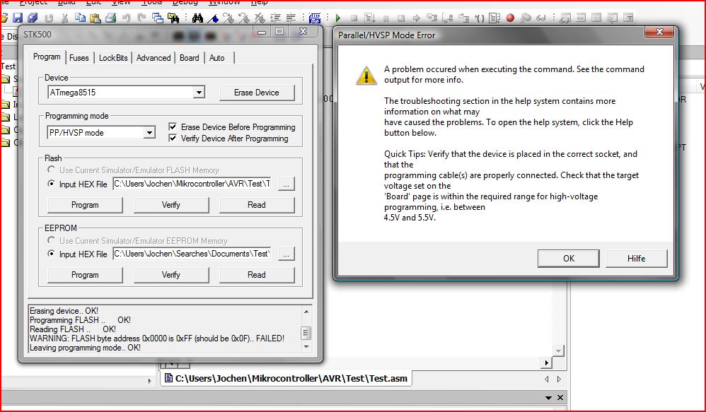Click the 'WARNING: FLASH byte address' log line
Screen dimensions: 706x412
coord(156,339)
